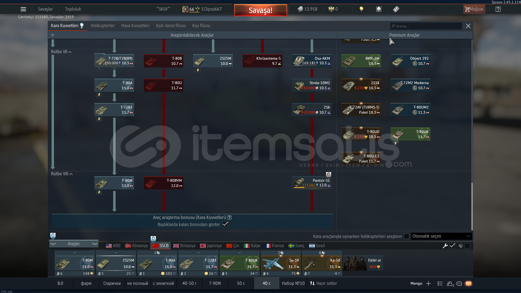521x293 pixels.
Task: Click the research bonus help icon
Action: pyautogui.click(x=230, y=217)
